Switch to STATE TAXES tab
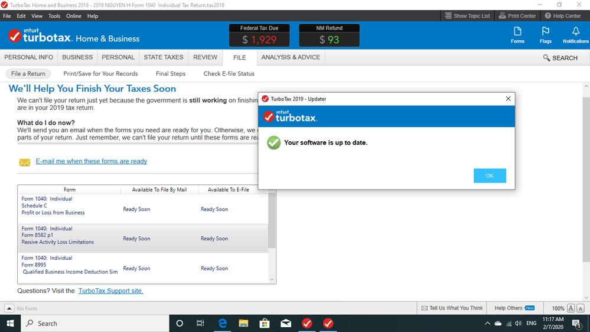The width and height of the screenshot is (590, 332). pos(164,57)
